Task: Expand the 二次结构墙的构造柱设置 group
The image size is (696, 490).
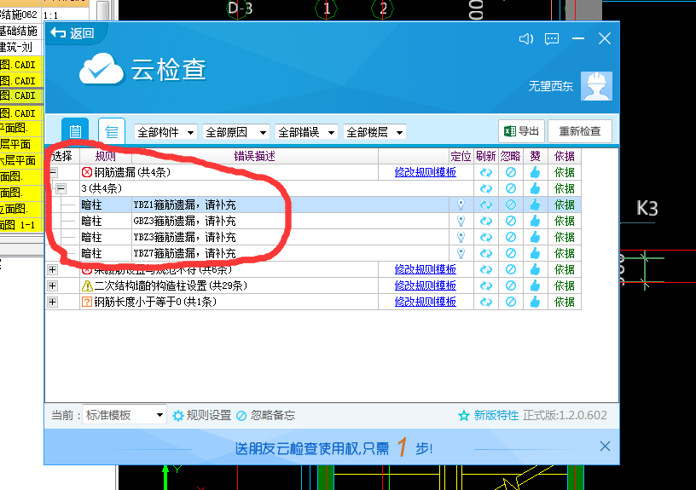Action: (x=52, y=285)
